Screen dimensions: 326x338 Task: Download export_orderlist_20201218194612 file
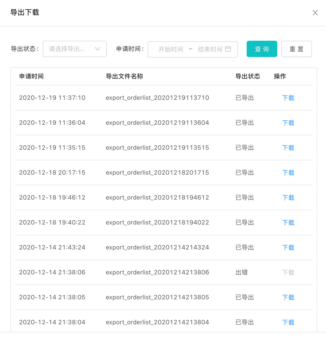tap(288, 198)
